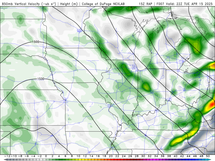The image size is (215, 161).
Task: Click the "College of DuPage NEXLAB" text
Action: (x=103, y=4)
